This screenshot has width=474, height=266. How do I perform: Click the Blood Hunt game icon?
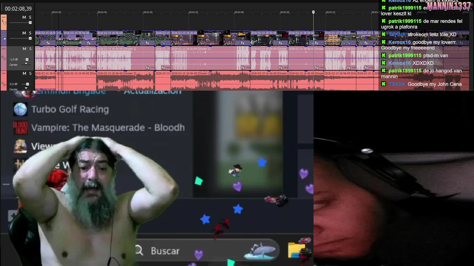coord(20,128)
